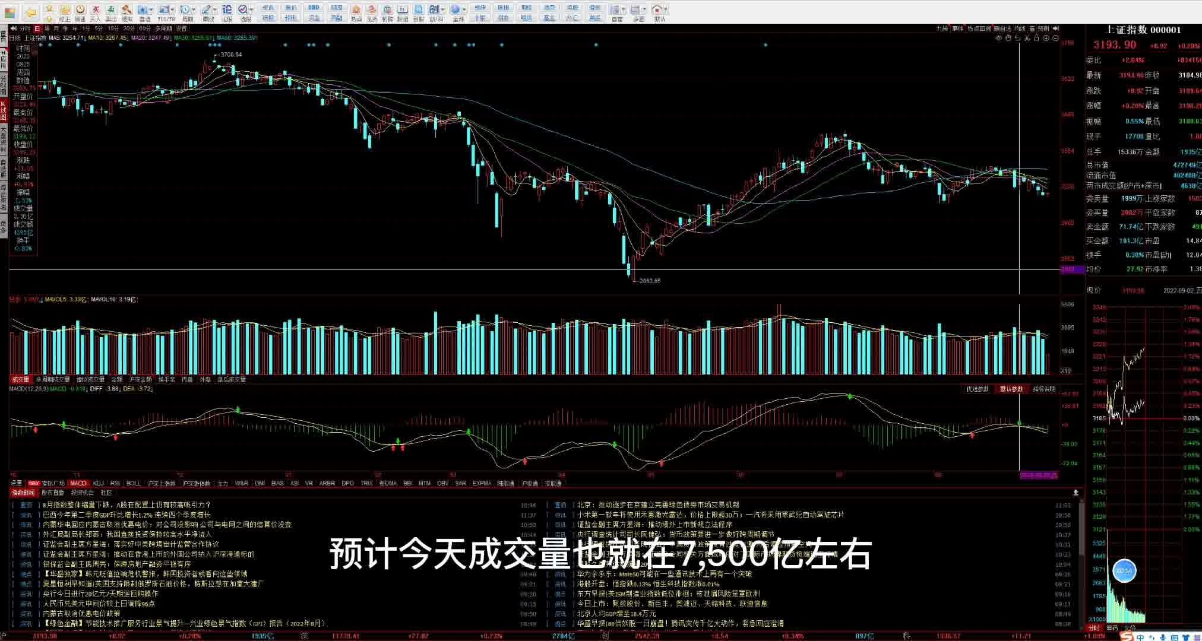
Task: Switch to the KDJ indicator tab
Action: 98,483
